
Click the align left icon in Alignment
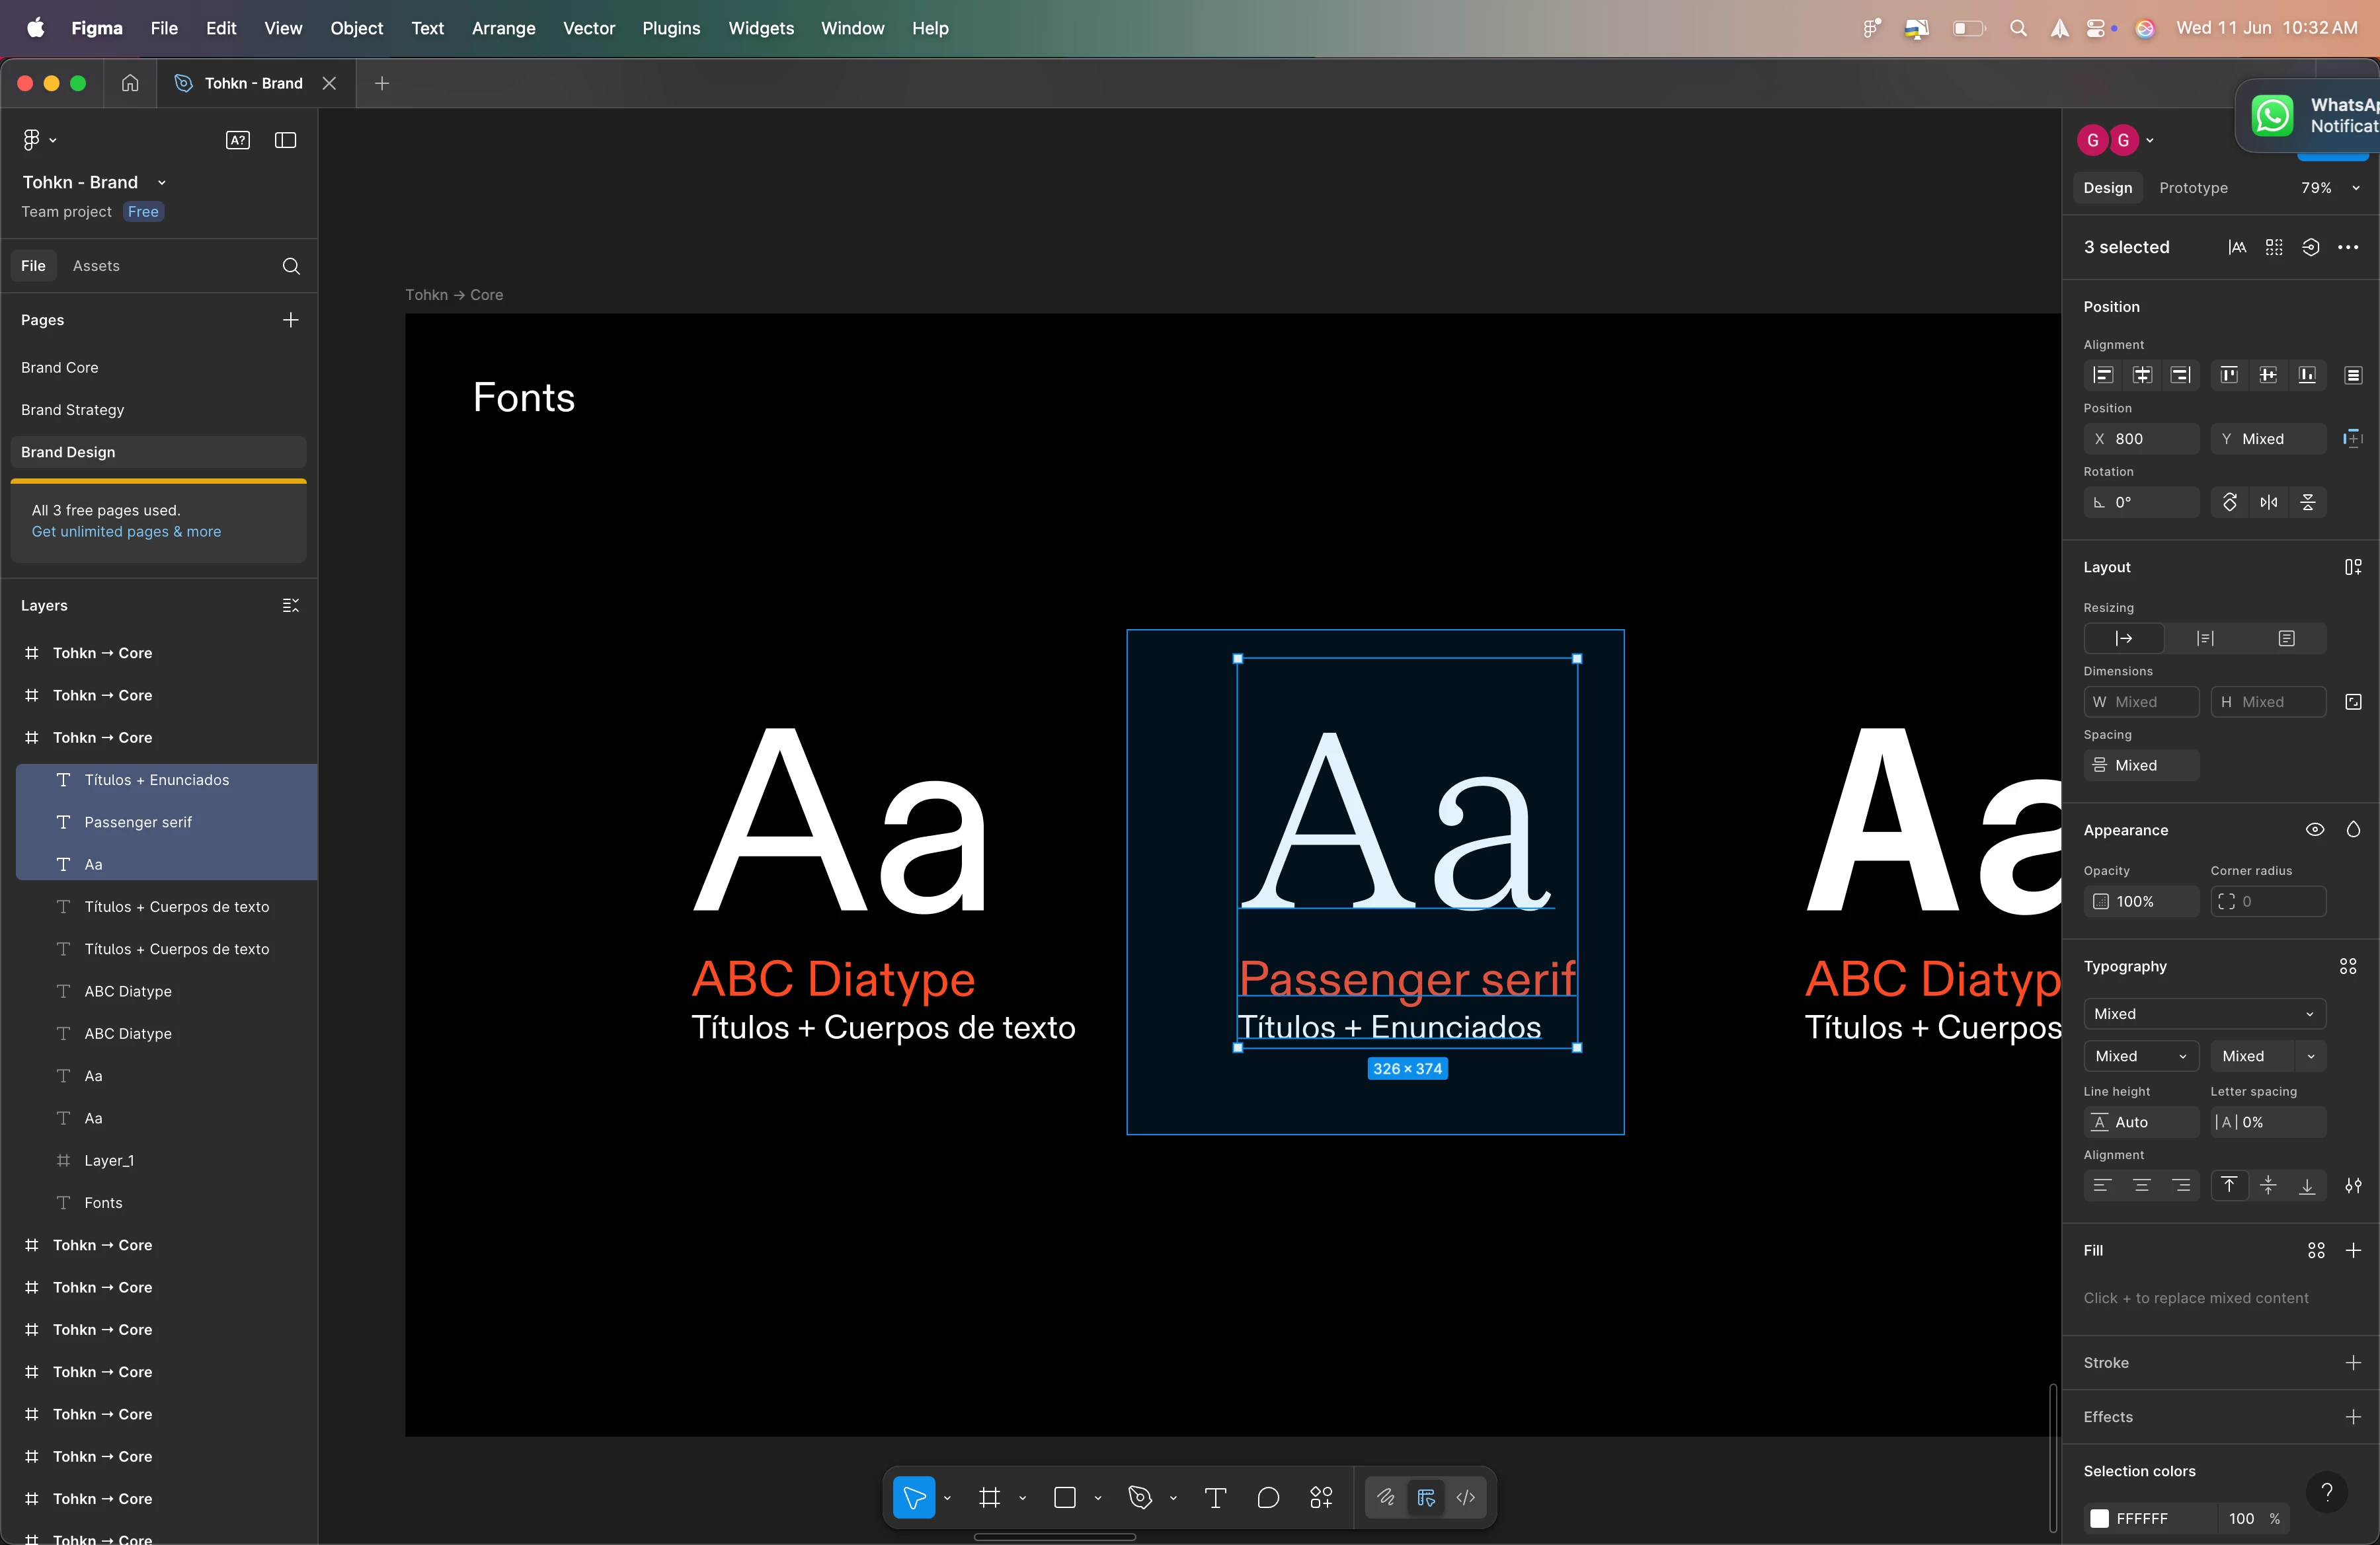click(2103, 375)
